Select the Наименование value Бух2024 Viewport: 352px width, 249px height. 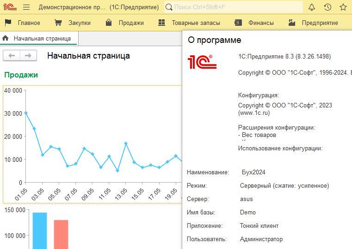click(x=253, y=172)
